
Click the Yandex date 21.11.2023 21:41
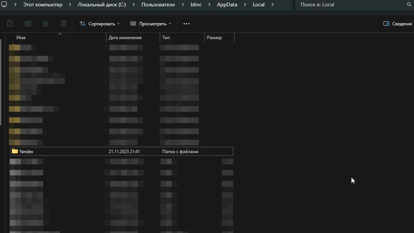point(124,151)
